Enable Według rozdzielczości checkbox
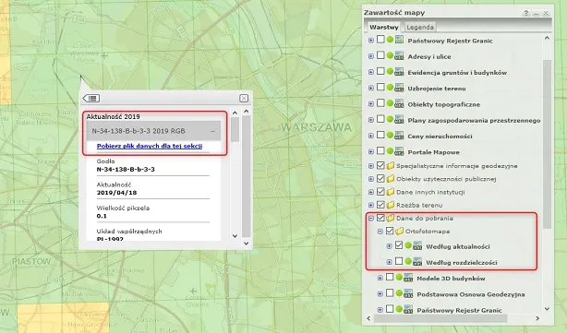The height and width of the screenshot is (333, 567). point(399,261)
